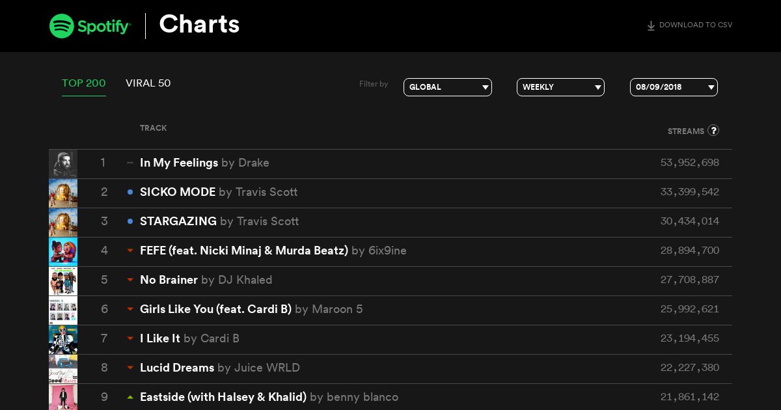Open the 08/09/2018 date dropdown
This screenshot has width=781, height=410.
(674, 87)
